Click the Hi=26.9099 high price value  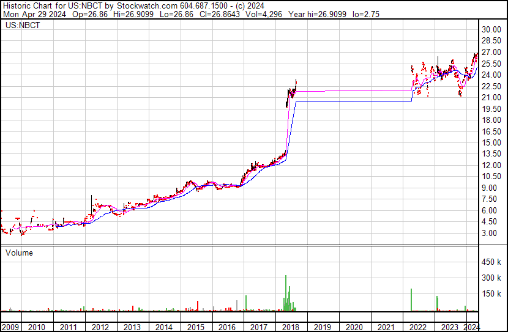pos(133,14)
